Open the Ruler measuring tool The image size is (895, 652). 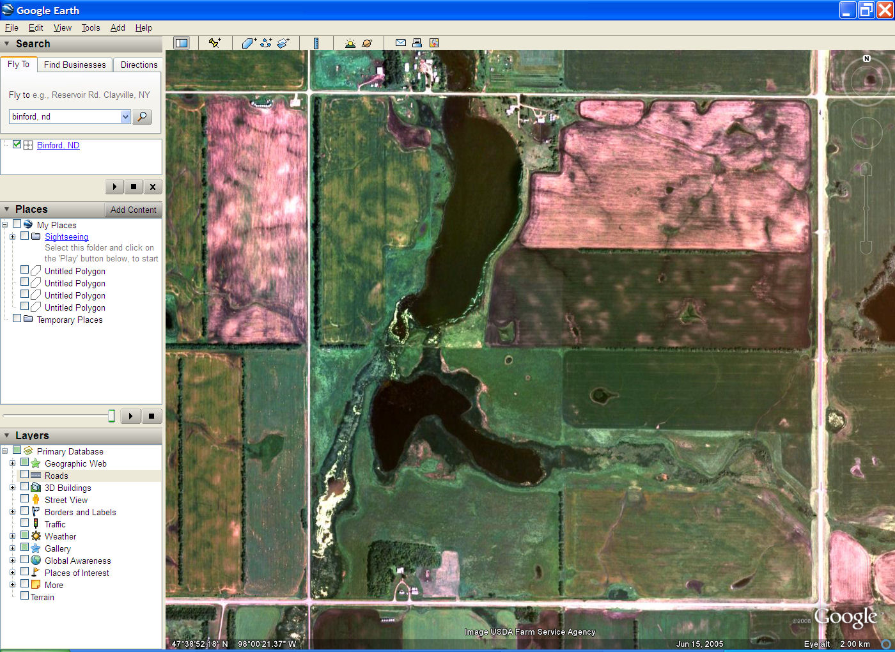[316, 43]
